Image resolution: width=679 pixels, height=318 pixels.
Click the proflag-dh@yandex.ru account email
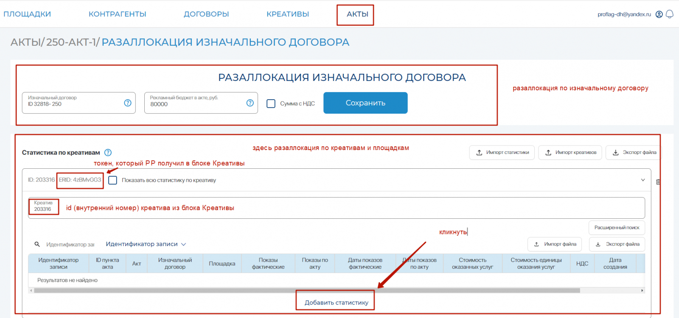(x=624, y=14)
